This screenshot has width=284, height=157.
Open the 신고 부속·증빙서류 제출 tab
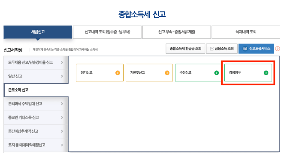pyautogui.click(x=177, y=32)
